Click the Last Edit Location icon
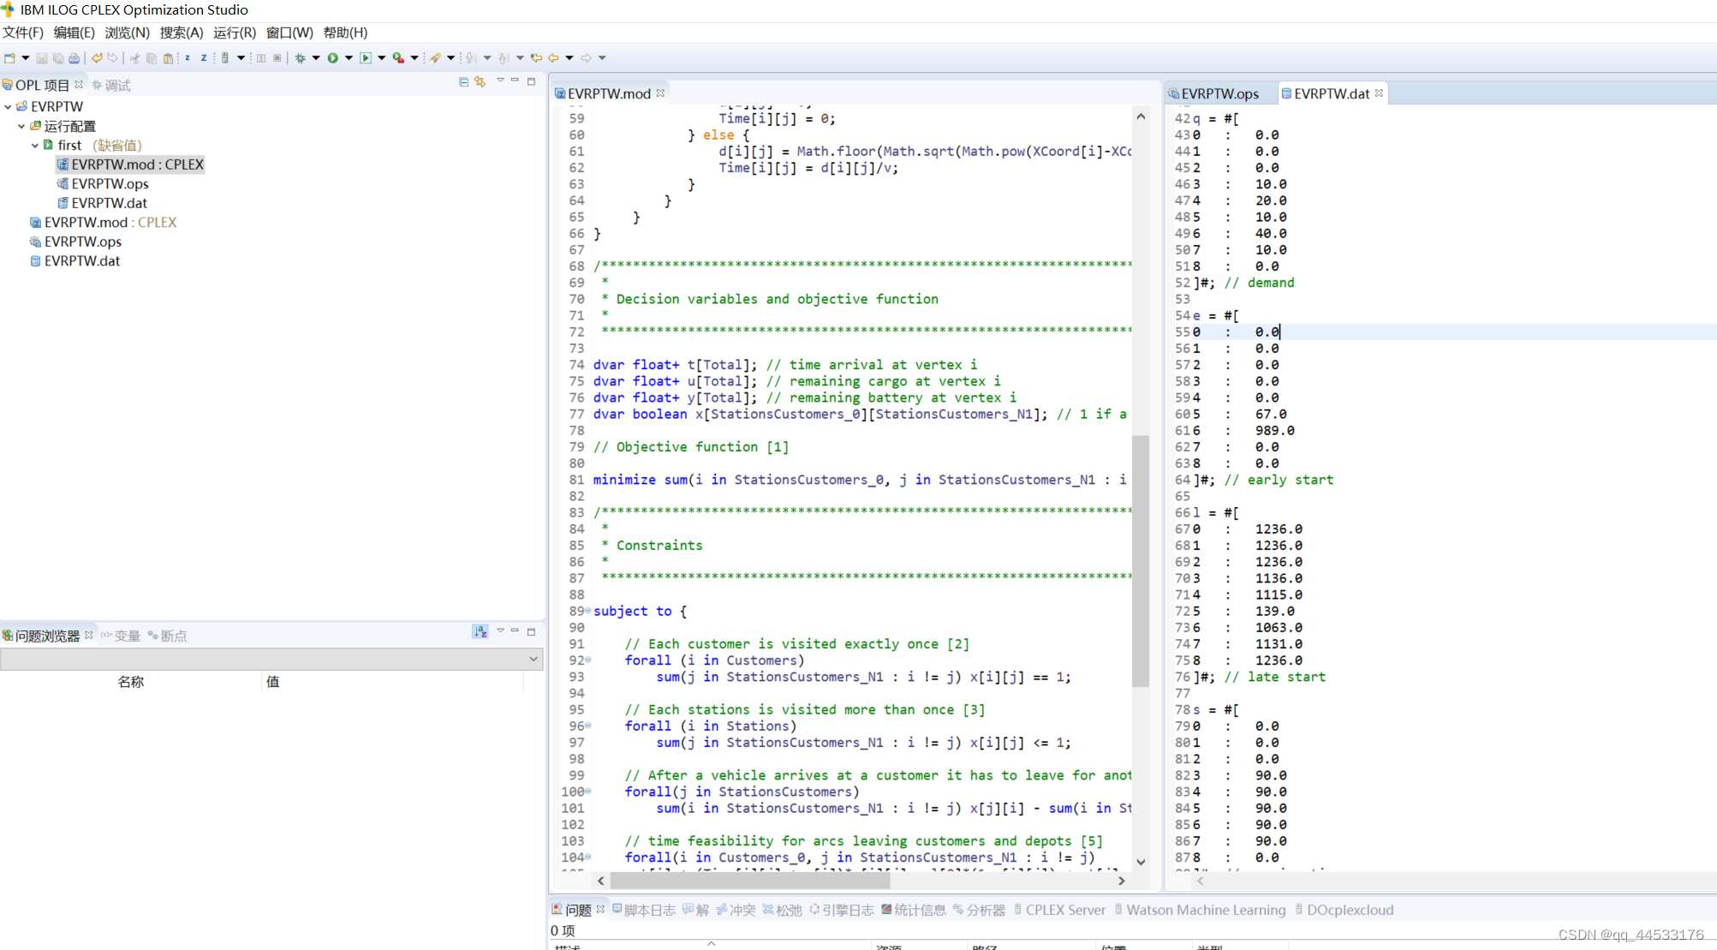 tap(536, 57)
